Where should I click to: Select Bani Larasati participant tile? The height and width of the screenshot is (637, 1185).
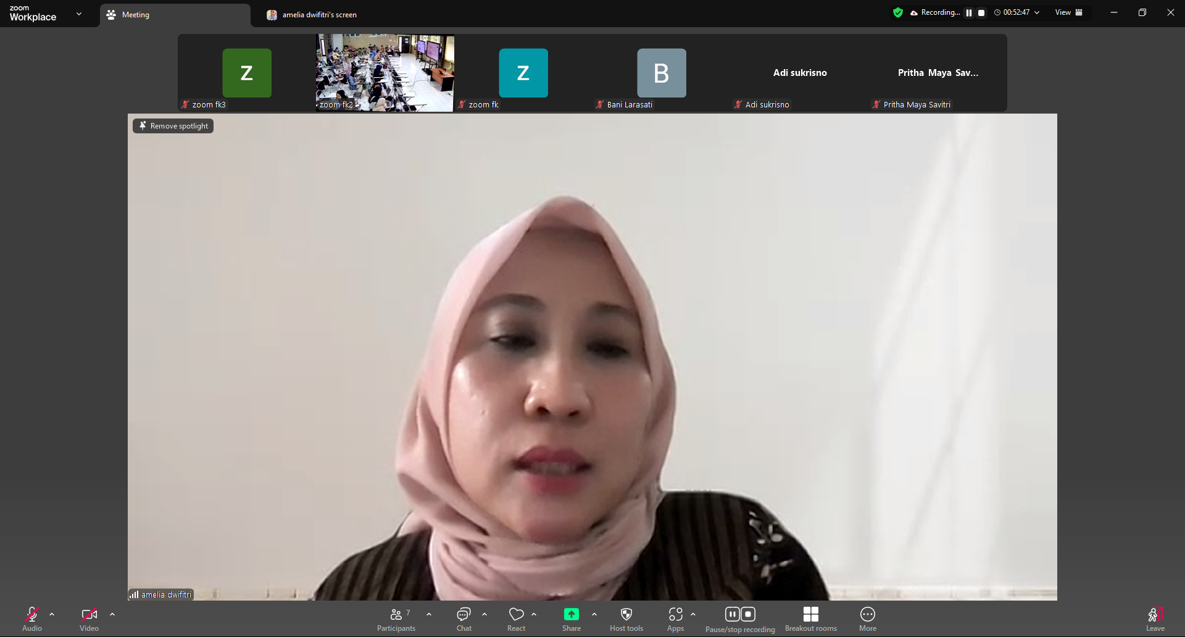click(x=662, y=73)
